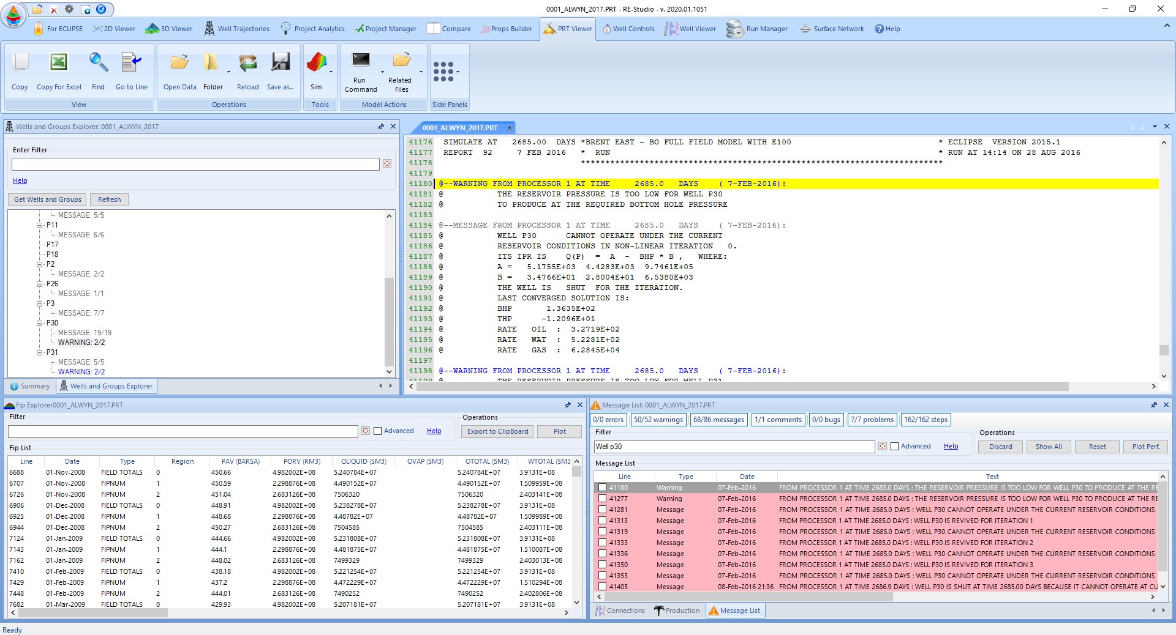Check the box for message line 41277
Screen dimensions: 1176x635
(603, 499)
